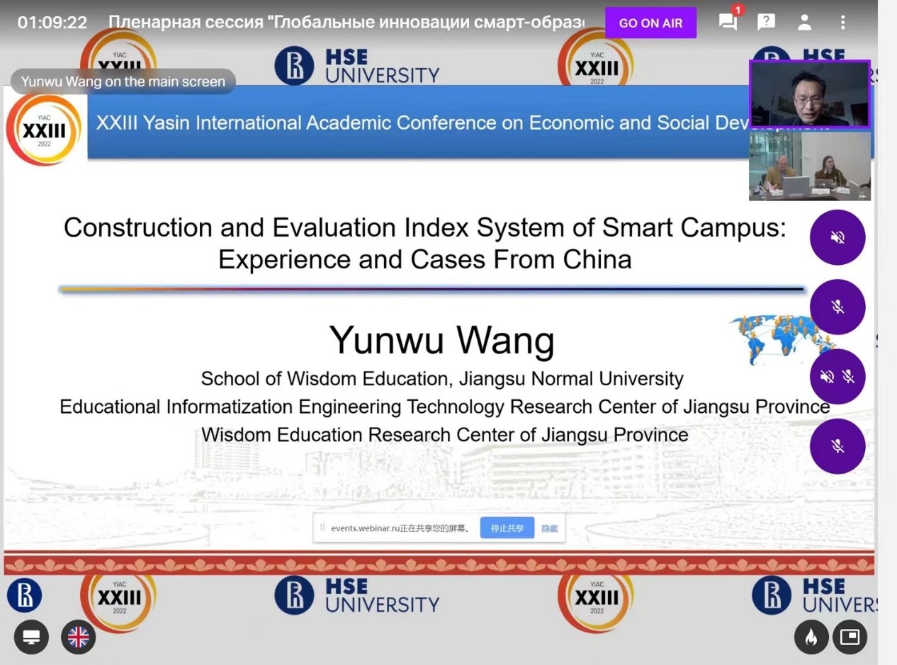
Task: Click the blue 停止共享 stop sharing button
Action: pos(507,528)
